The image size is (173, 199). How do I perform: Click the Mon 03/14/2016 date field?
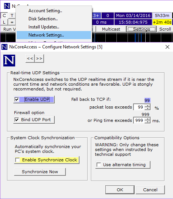pos(133,16)
